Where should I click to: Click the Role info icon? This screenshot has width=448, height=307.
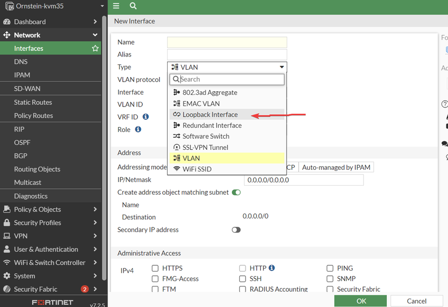138,129
